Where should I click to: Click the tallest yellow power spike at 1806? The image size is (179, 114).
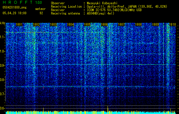tap(108, 110)
